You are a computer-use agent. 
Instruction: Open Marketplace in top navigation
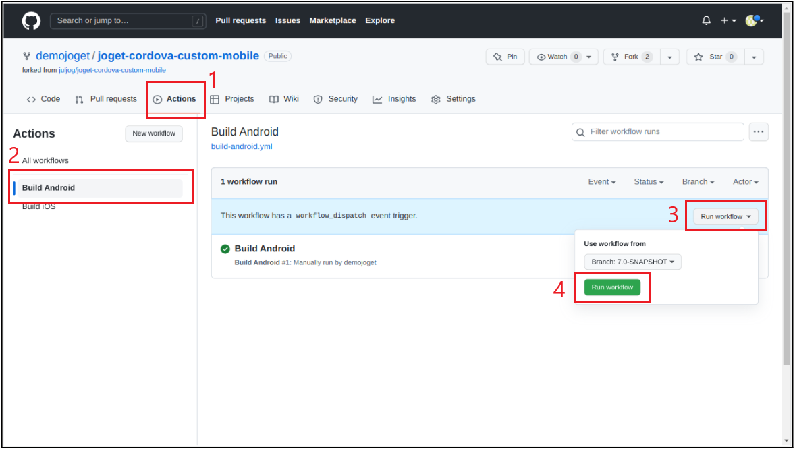click(x=333, y=20)
